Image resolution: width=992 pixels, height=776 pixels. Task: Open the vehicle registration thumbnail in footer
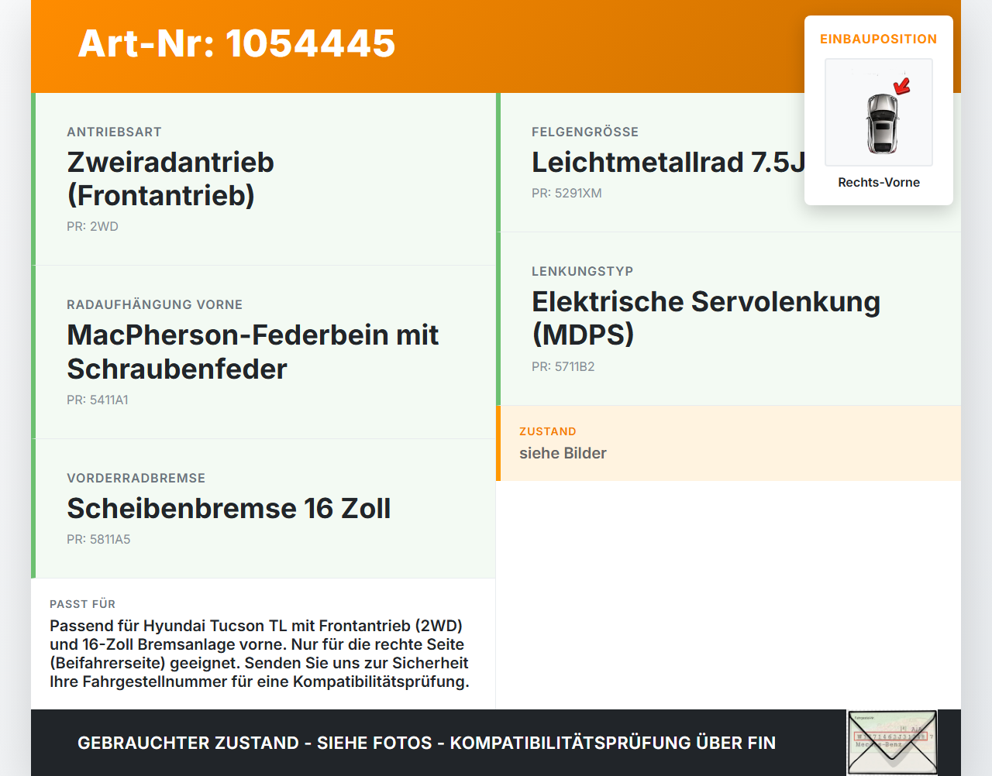click(x=892, y=743)
